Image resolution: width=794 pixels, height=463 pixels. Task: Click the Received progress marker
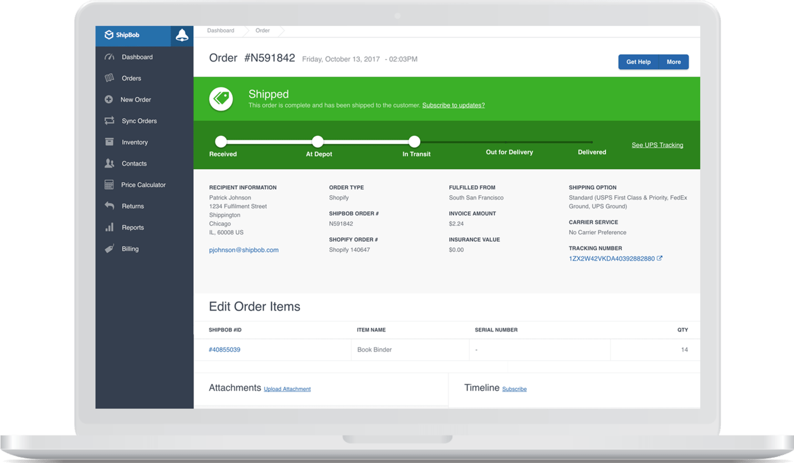[x=221, y=142]
